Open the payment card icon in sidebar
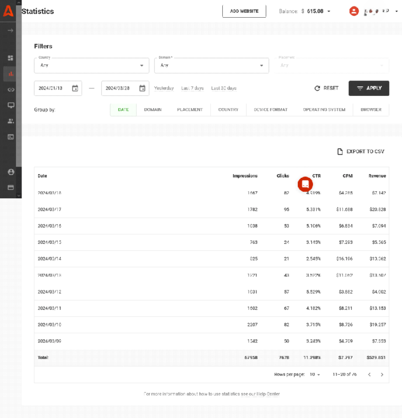This screenshot has height=418, width=402. (10, 188)
